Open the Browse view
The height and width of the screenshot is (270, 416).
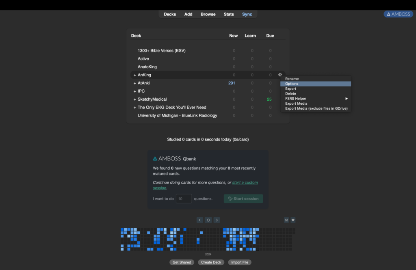pyautogui.click(x=208, y=14)
